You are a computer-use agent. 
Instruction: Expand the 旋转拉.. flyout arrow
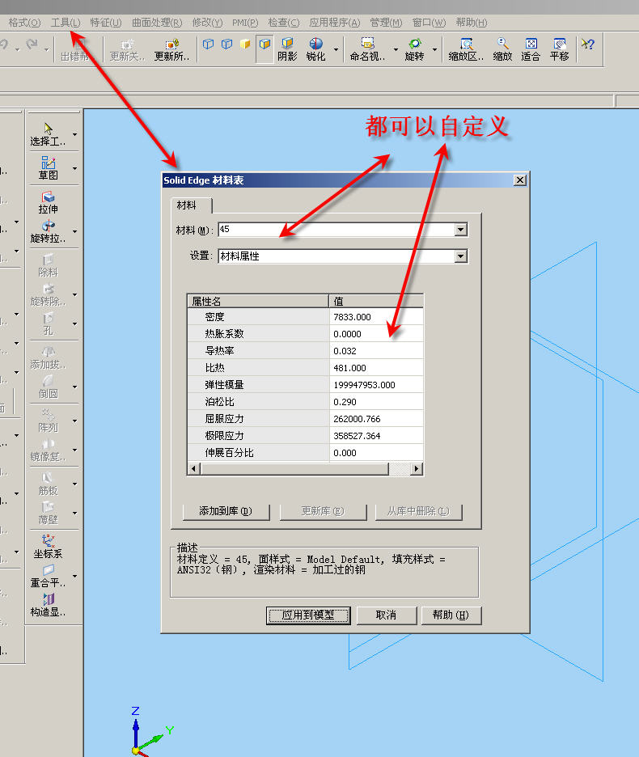click(x=75, y=232)
